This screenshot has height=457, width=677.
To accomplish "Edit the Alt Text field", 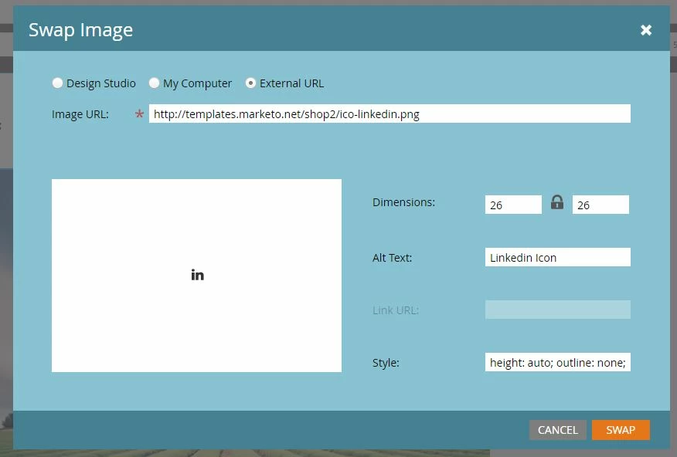I will [557, 257].
